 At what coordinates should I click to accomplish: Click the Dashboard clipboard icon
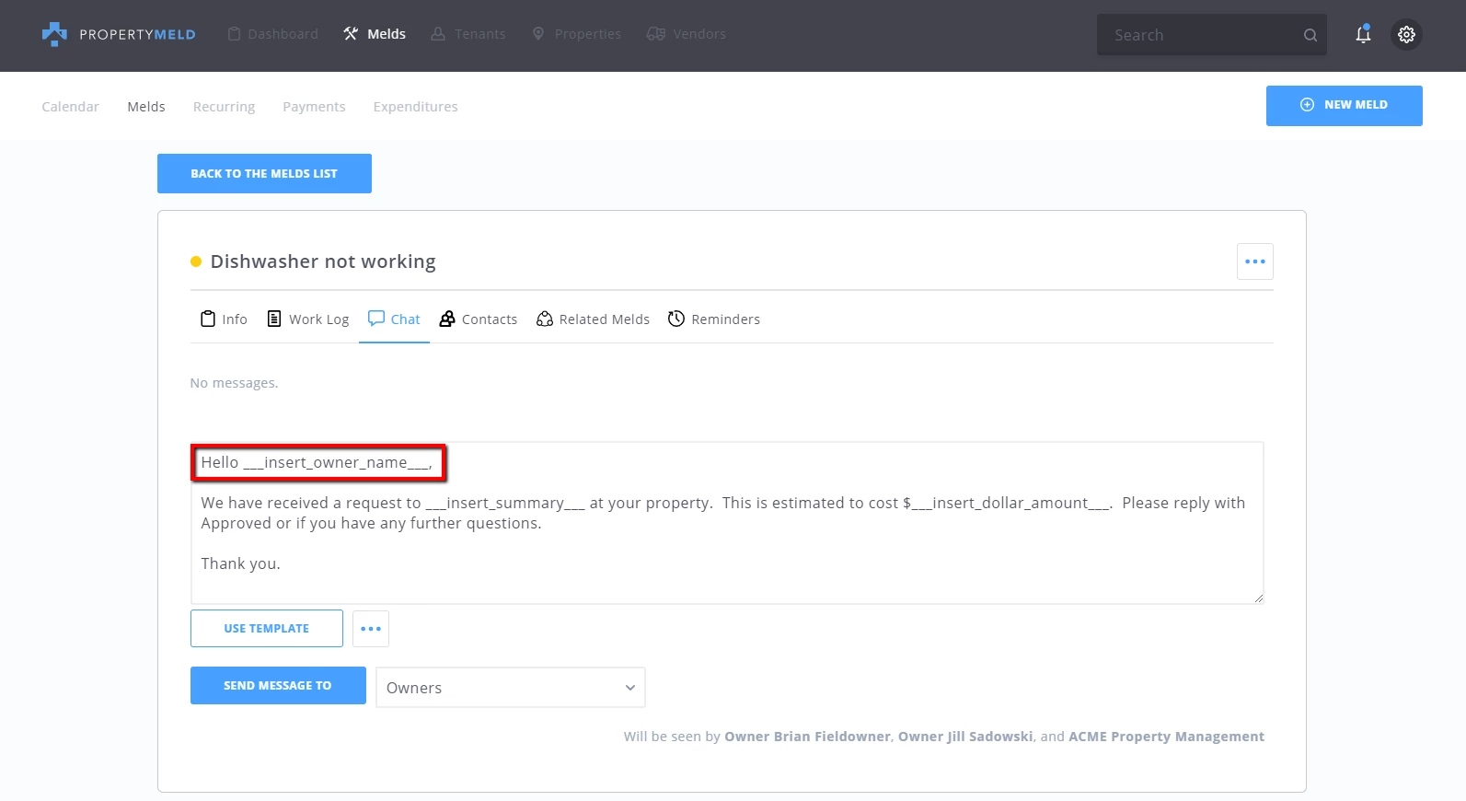[234, 34]
